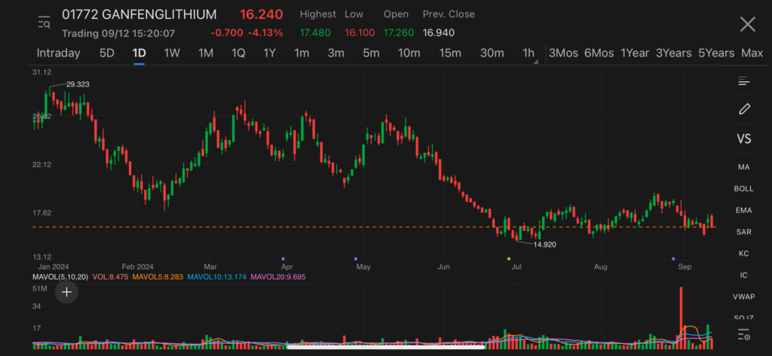Enable the EMA indicator

tap(744, 211)
